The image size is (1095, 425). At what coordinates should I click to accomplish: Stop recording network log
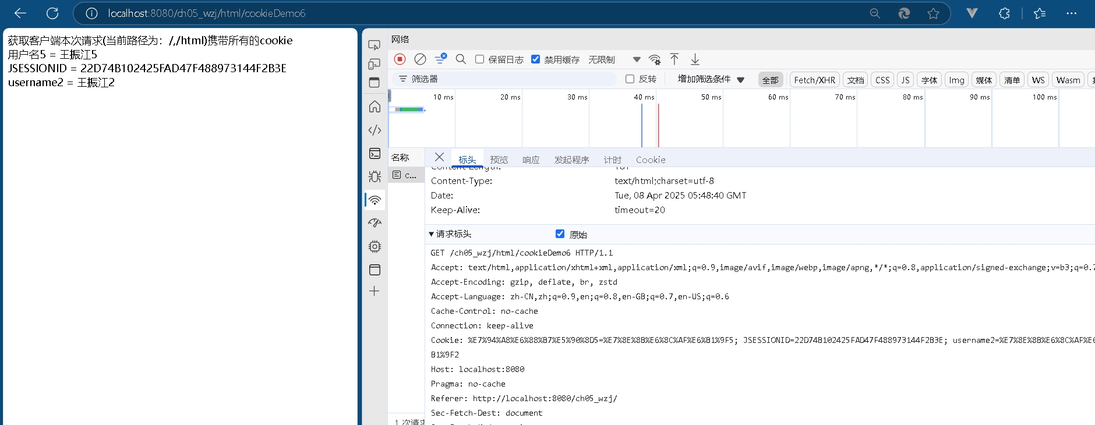[x=400, y=59]
